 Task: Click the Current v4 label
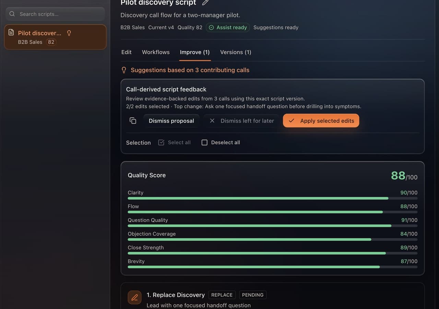coord(161,27)
